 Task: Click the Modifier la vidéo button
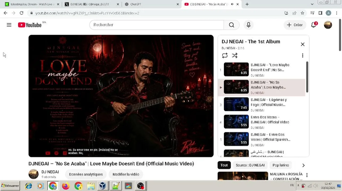pos(126,174)
